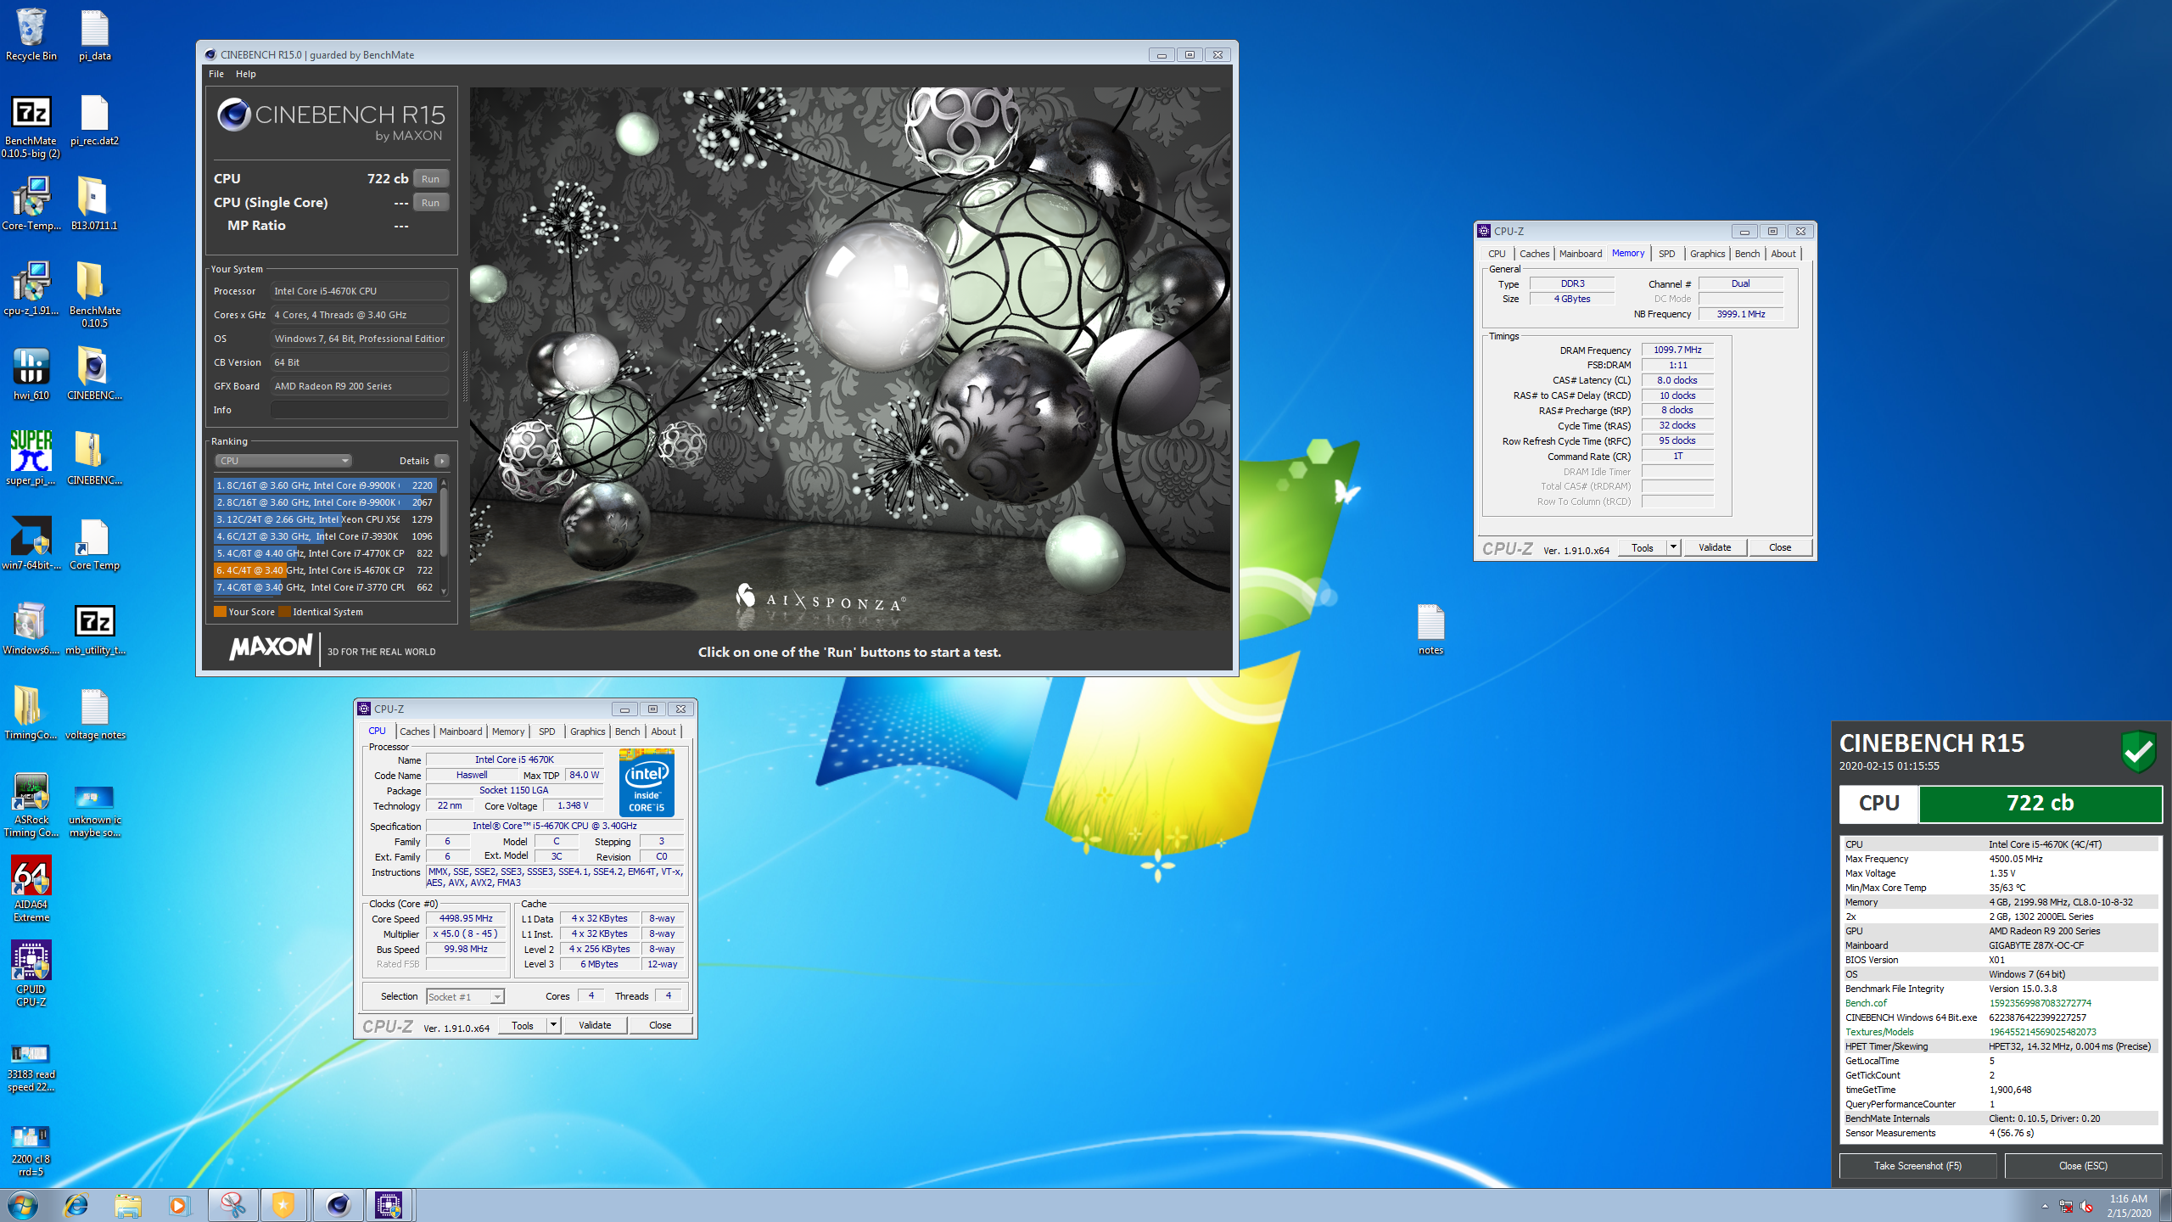The height and width of the screenshot is (1222, 2172).
Task: Run the CPU Single Core test
Action: [430, 203]
